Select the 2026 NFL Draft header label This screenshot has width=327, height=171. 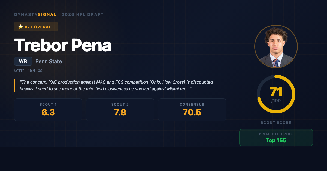click(x=83, y=15)
